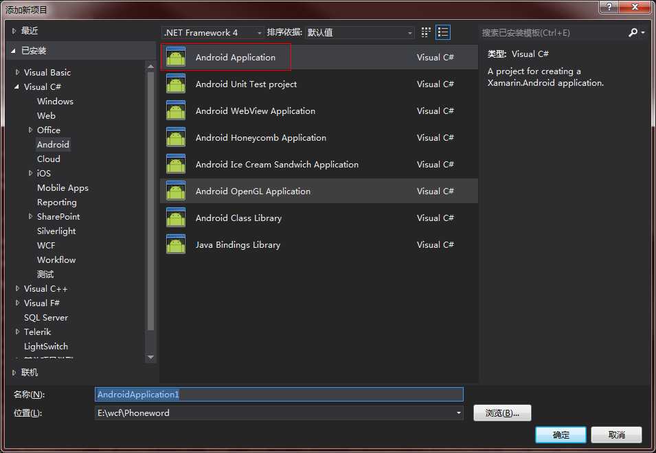
Task: Expand the Visual C++ node
Action: pos(17,288)
